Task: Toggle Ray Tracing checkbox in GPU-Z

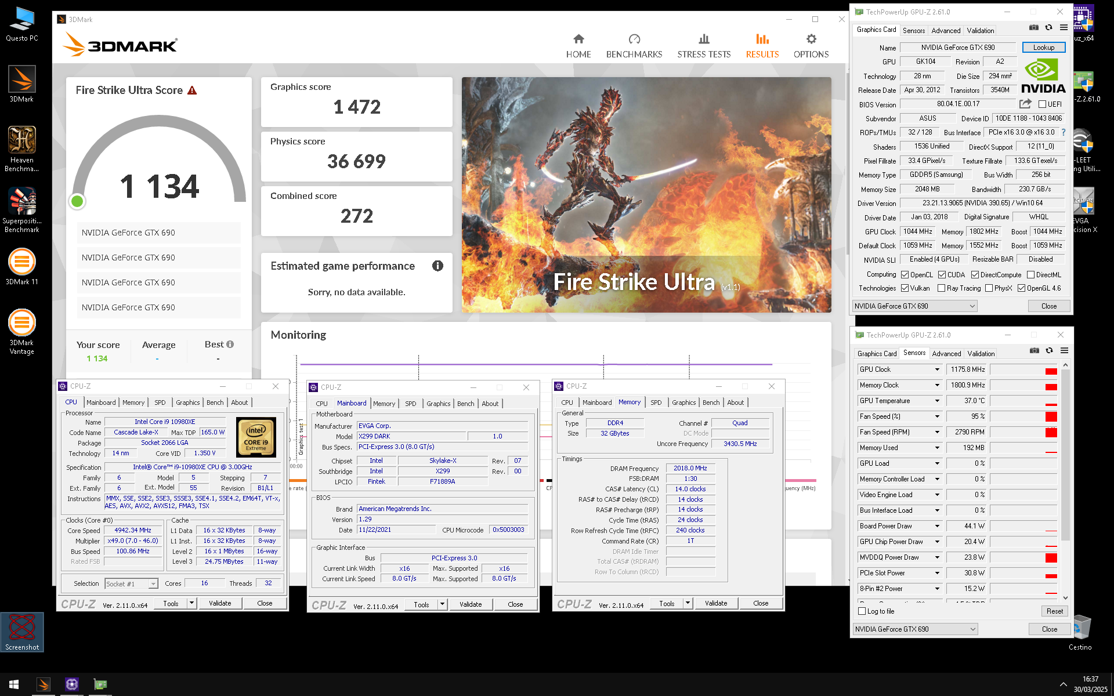Action: point(941,288)
